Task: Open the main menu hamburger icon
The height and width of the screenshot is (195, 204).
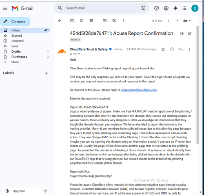Action: [5, 8]
